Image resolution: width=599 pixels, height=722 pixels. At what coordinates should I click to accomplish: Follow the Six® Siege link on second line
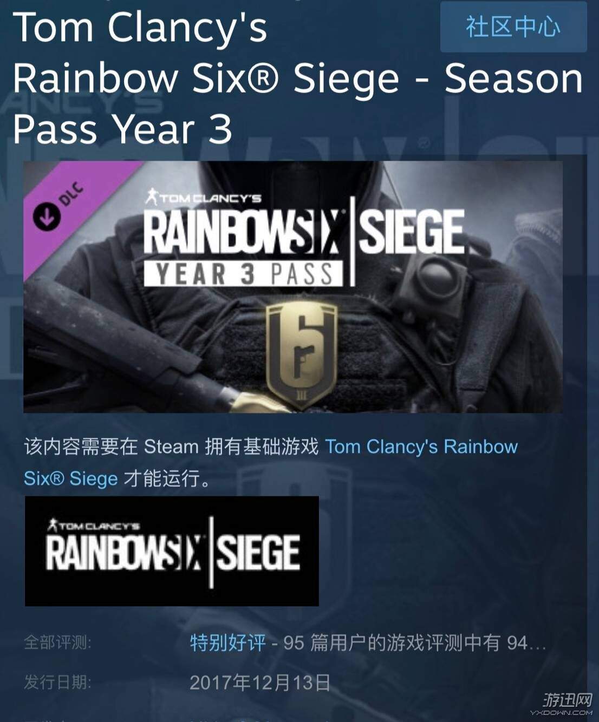point(71,478)
